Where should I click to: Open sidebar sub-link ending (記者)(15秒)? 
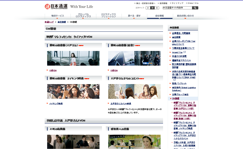pyautogui.click(x=185, y=116)
